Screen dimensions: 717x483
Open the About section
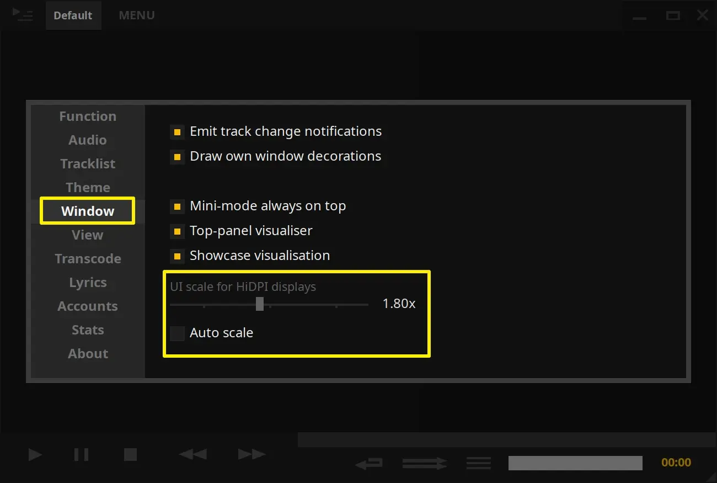88,354
